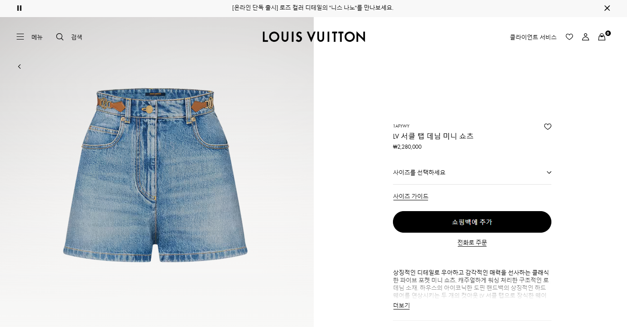Add product to wishlist with heart icon
The height and width of the screenshot is (327, 627).
click(548, 127)
